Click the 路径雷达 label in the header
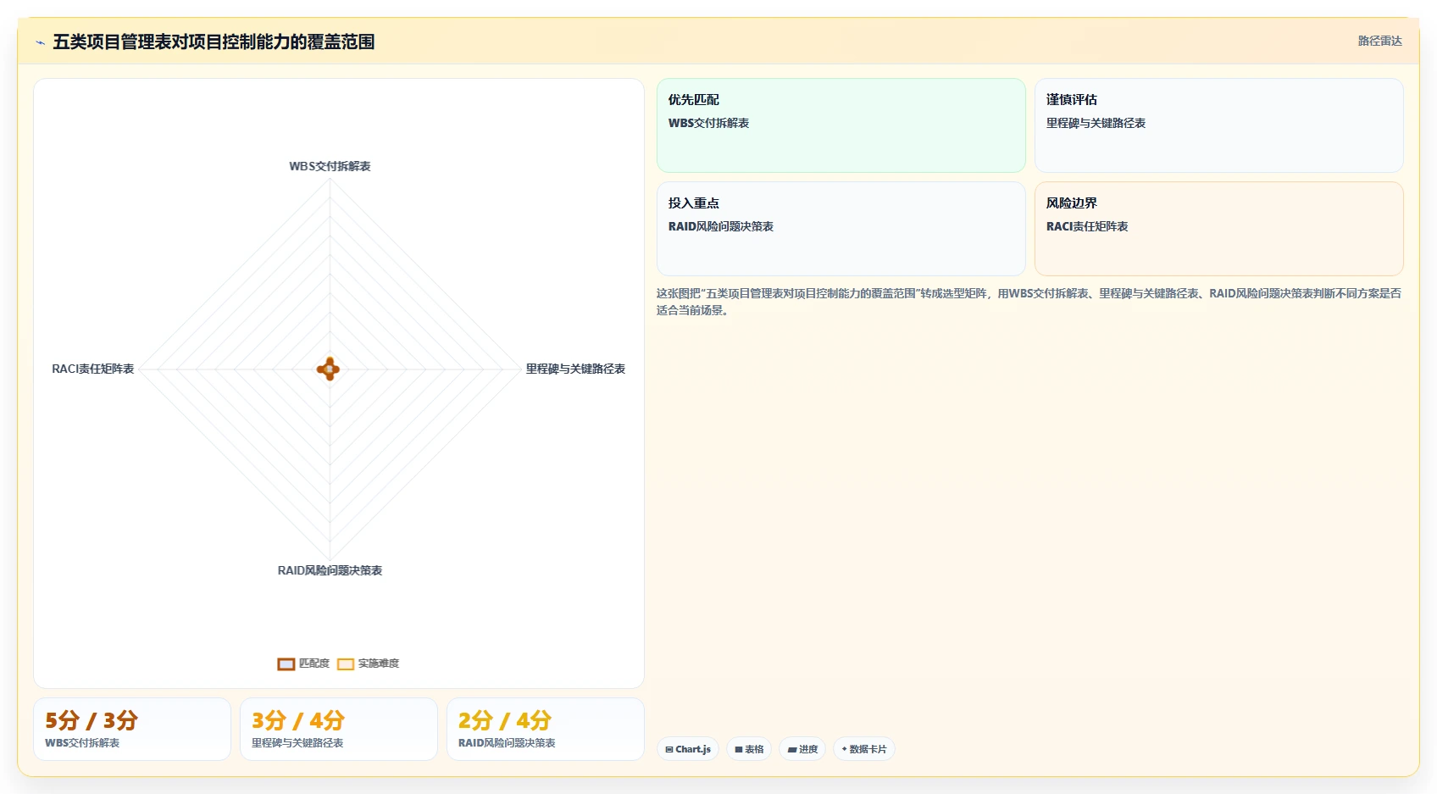Image resolution: width=1437 pixels, height=794 pixels. [1379, 41]
